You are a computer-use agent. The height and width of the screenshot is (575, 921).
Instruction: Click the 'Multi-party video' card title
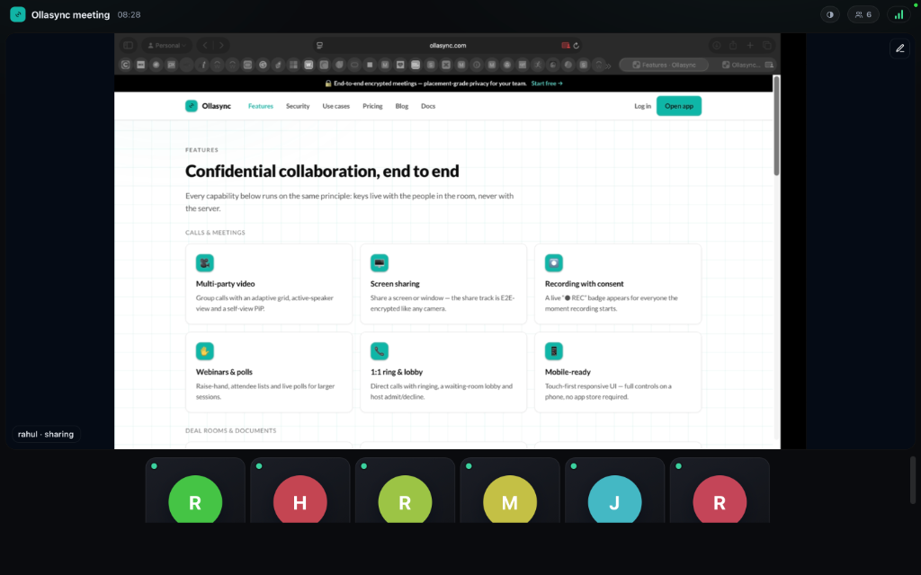click(x=226, y=283)
